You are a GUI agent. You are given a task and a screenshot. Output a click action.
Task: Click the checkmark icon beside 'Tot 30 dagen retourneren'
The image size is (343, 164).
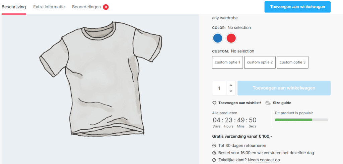(214, 146)
